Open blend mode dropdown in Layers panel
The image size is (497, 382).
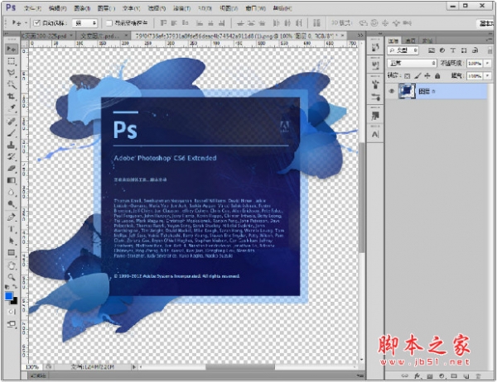pos(412,63)
